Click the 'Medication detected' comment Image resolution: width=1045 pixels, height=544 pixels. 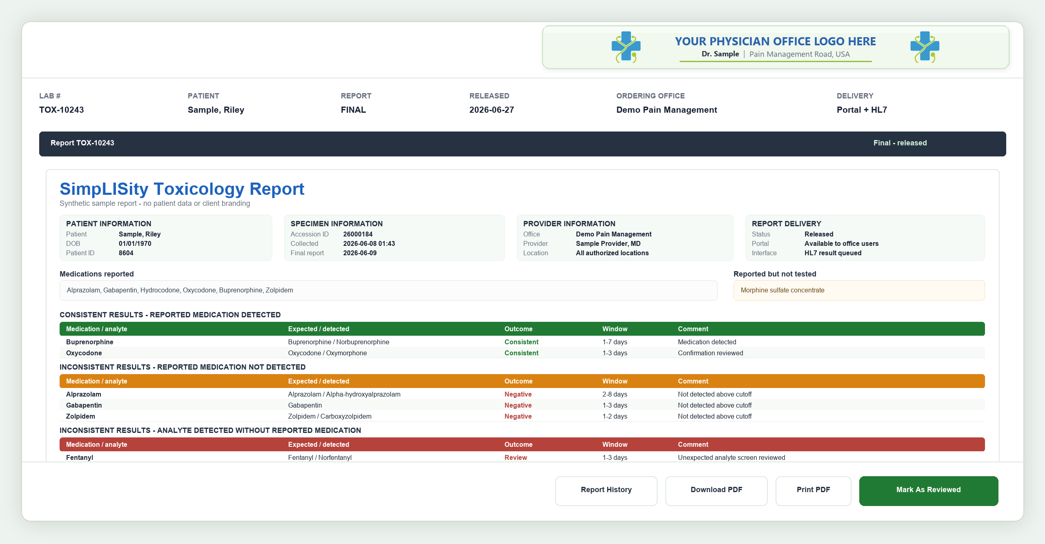707,342
